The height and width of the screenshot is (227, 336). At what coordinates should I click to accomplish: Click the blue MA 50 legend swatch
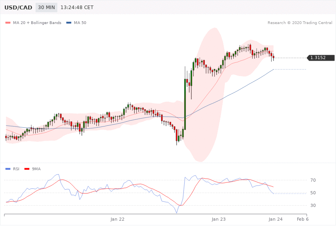click(69, 23)
